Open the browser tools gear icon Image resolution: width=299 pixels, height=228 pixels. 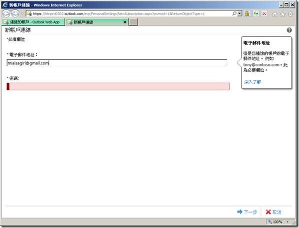290,14
